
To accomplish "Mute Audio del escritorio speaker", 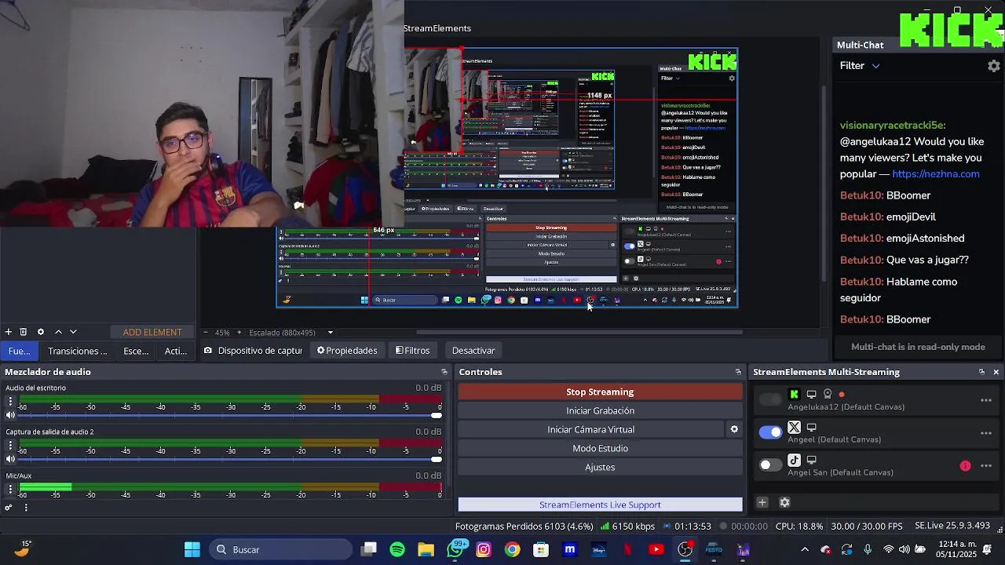I will pyautogui.click(x=10, y=415).
